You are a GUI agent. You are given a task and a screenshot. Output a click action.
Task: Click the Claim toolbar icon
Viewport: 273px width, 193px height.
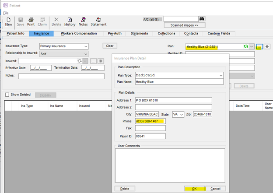pos(42,22)
